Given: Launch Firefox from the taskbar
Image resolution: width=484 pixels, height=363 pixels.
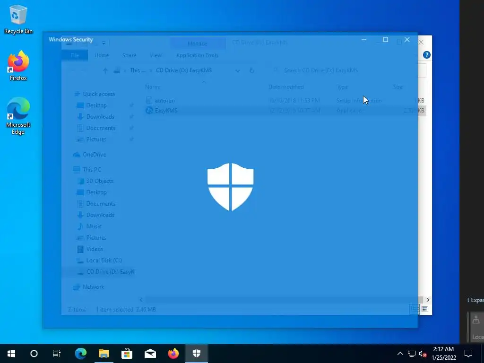Looking at the screenshot, I should click(x=173, y=354).
